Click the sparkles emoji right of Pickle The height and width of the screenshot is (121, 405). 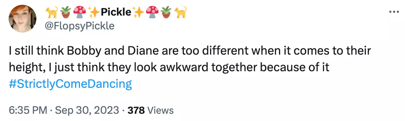pyautogui.click(x=139, y=12)
